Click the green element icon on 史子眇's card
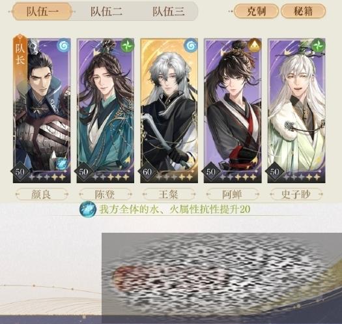Screen dimensions: 342x324 pos(319,46)
